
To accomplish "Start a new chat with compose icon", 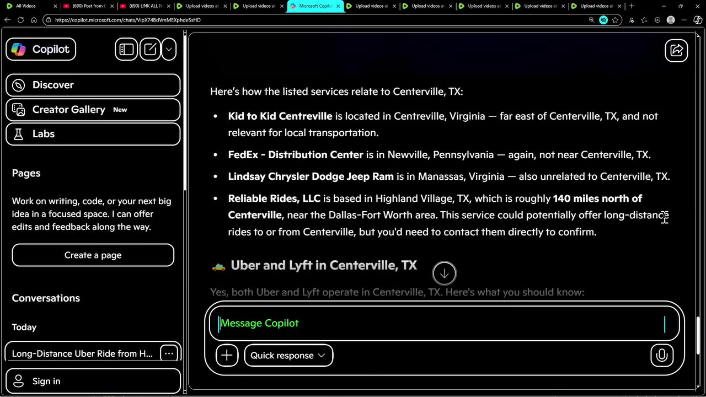I will 150,49.
